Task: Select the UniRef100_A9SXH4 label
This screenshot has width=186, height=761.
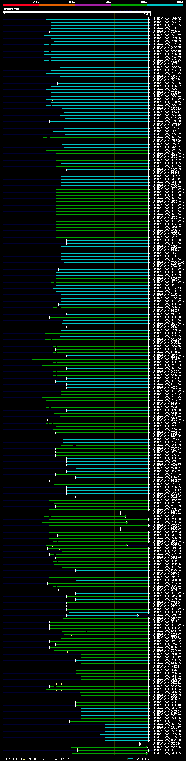Action: pos(167,76)
